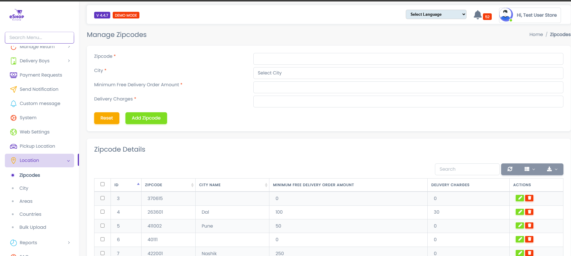Viewport: 571px width, 256px height.
Task: Expand the Delivery Boys submenu
Action: [69, 61]
